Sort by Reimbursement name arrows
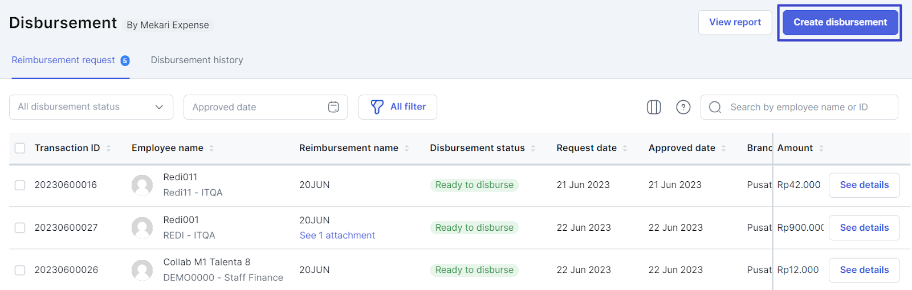The height and width of the screenshot is (290, 912). [x=407, y=148]
